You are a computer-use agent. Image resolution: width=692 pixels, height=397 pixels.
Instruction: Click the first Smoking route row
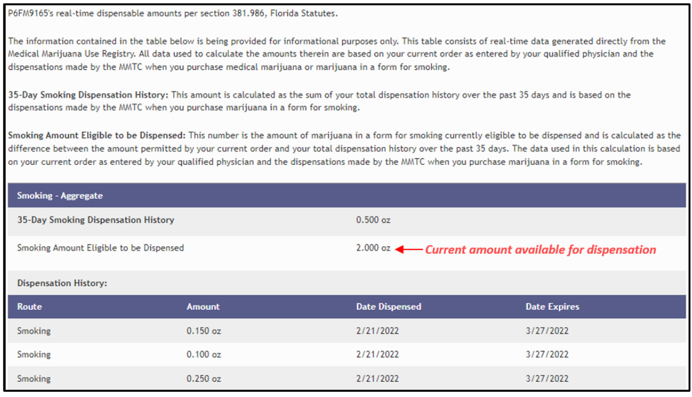[x=347, y=331]
